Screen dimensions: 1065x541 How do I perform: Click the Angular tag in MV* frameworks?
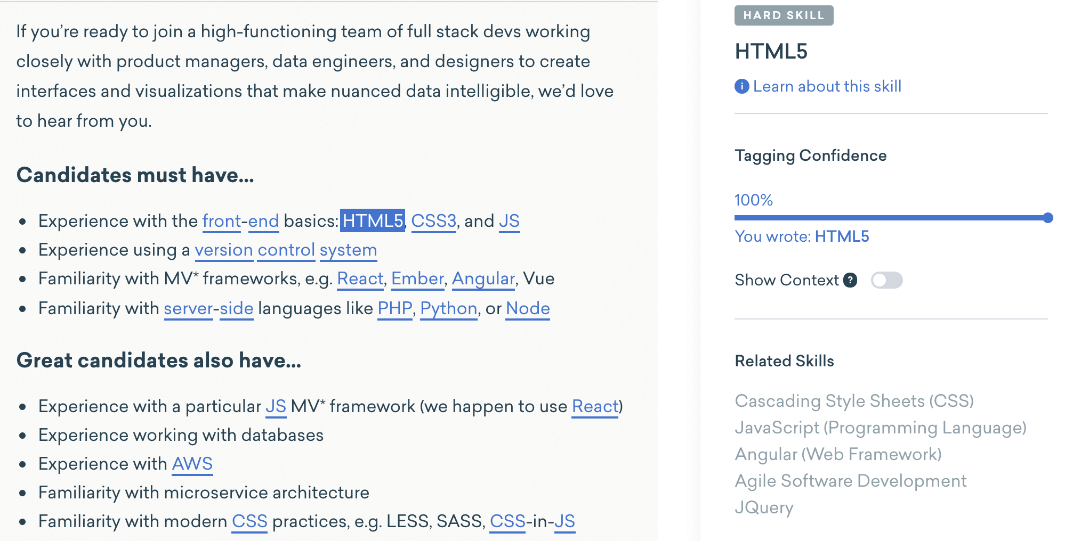[483, 278]
